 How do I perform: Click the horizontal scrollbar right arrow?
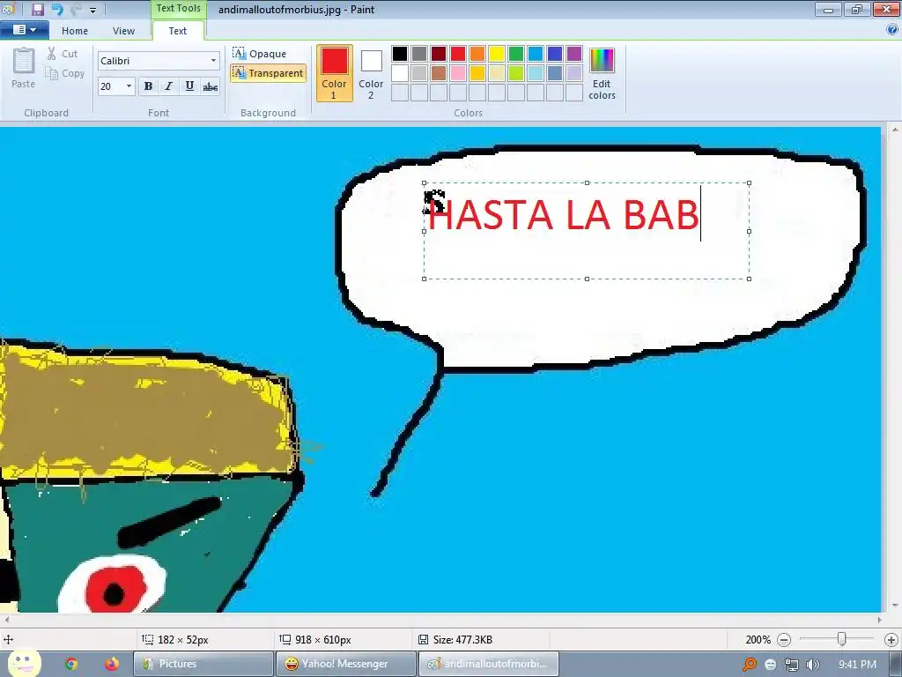(x=880, y=620)
